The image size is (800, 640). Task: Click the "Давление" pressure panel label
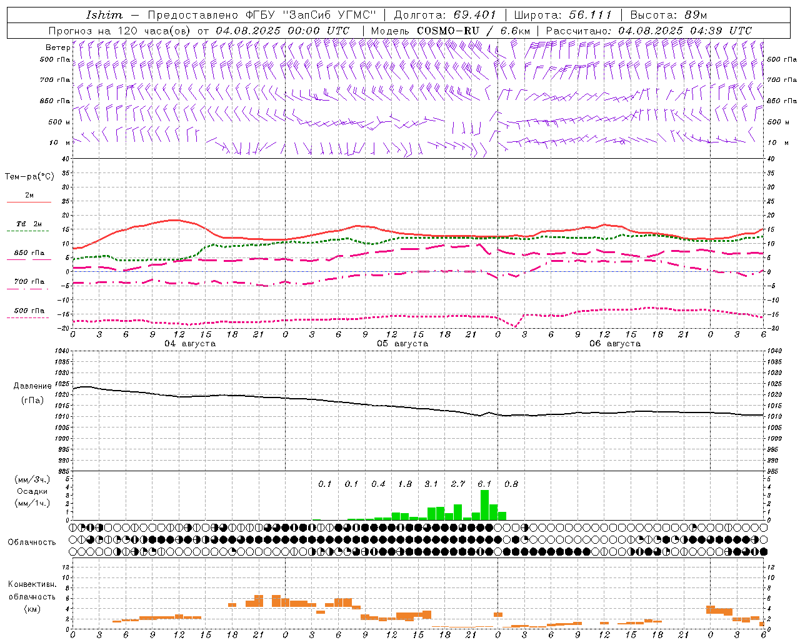[32, 386]
